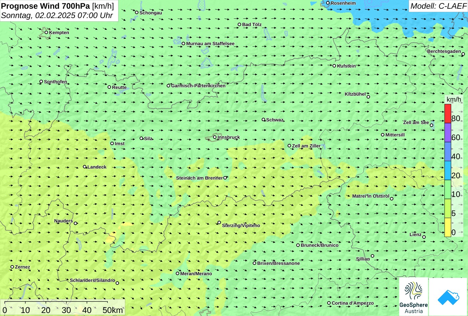Click the Schwaz location dot
468x316 pixels.
[263, 119]
